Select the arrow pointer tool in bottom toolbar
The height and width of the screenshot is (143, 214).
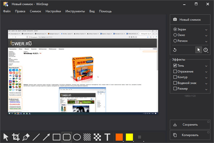[6, 137]
